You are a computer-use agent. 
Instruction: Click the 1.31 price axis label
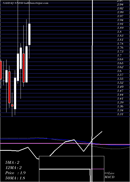(120, 114)
